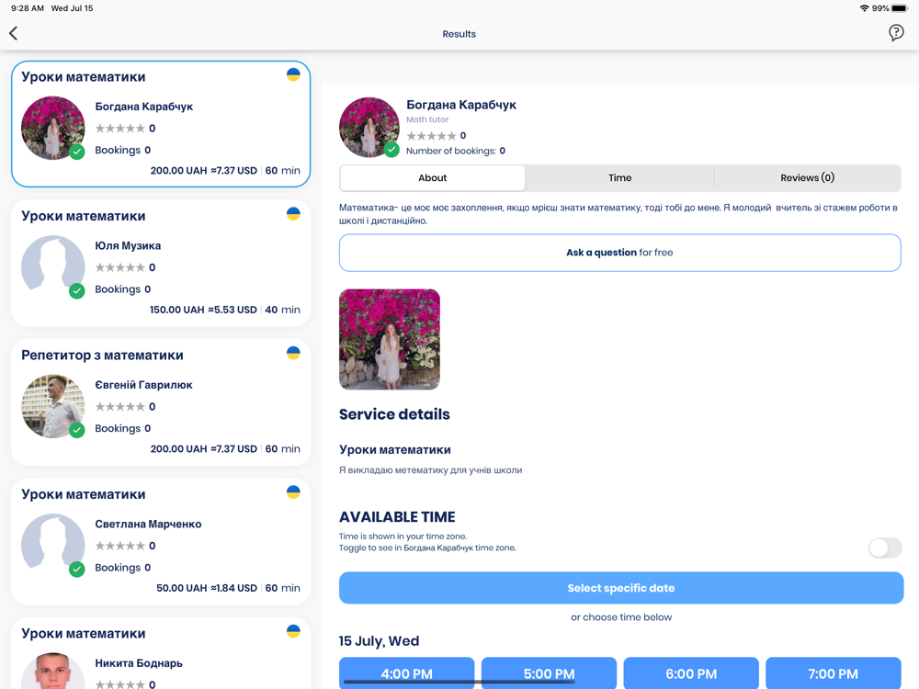Switch to the Time tab

(619, 178)
